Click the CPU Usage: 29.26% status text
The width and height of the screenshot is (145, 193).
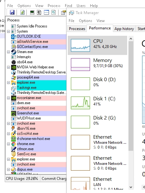point(22,179)
